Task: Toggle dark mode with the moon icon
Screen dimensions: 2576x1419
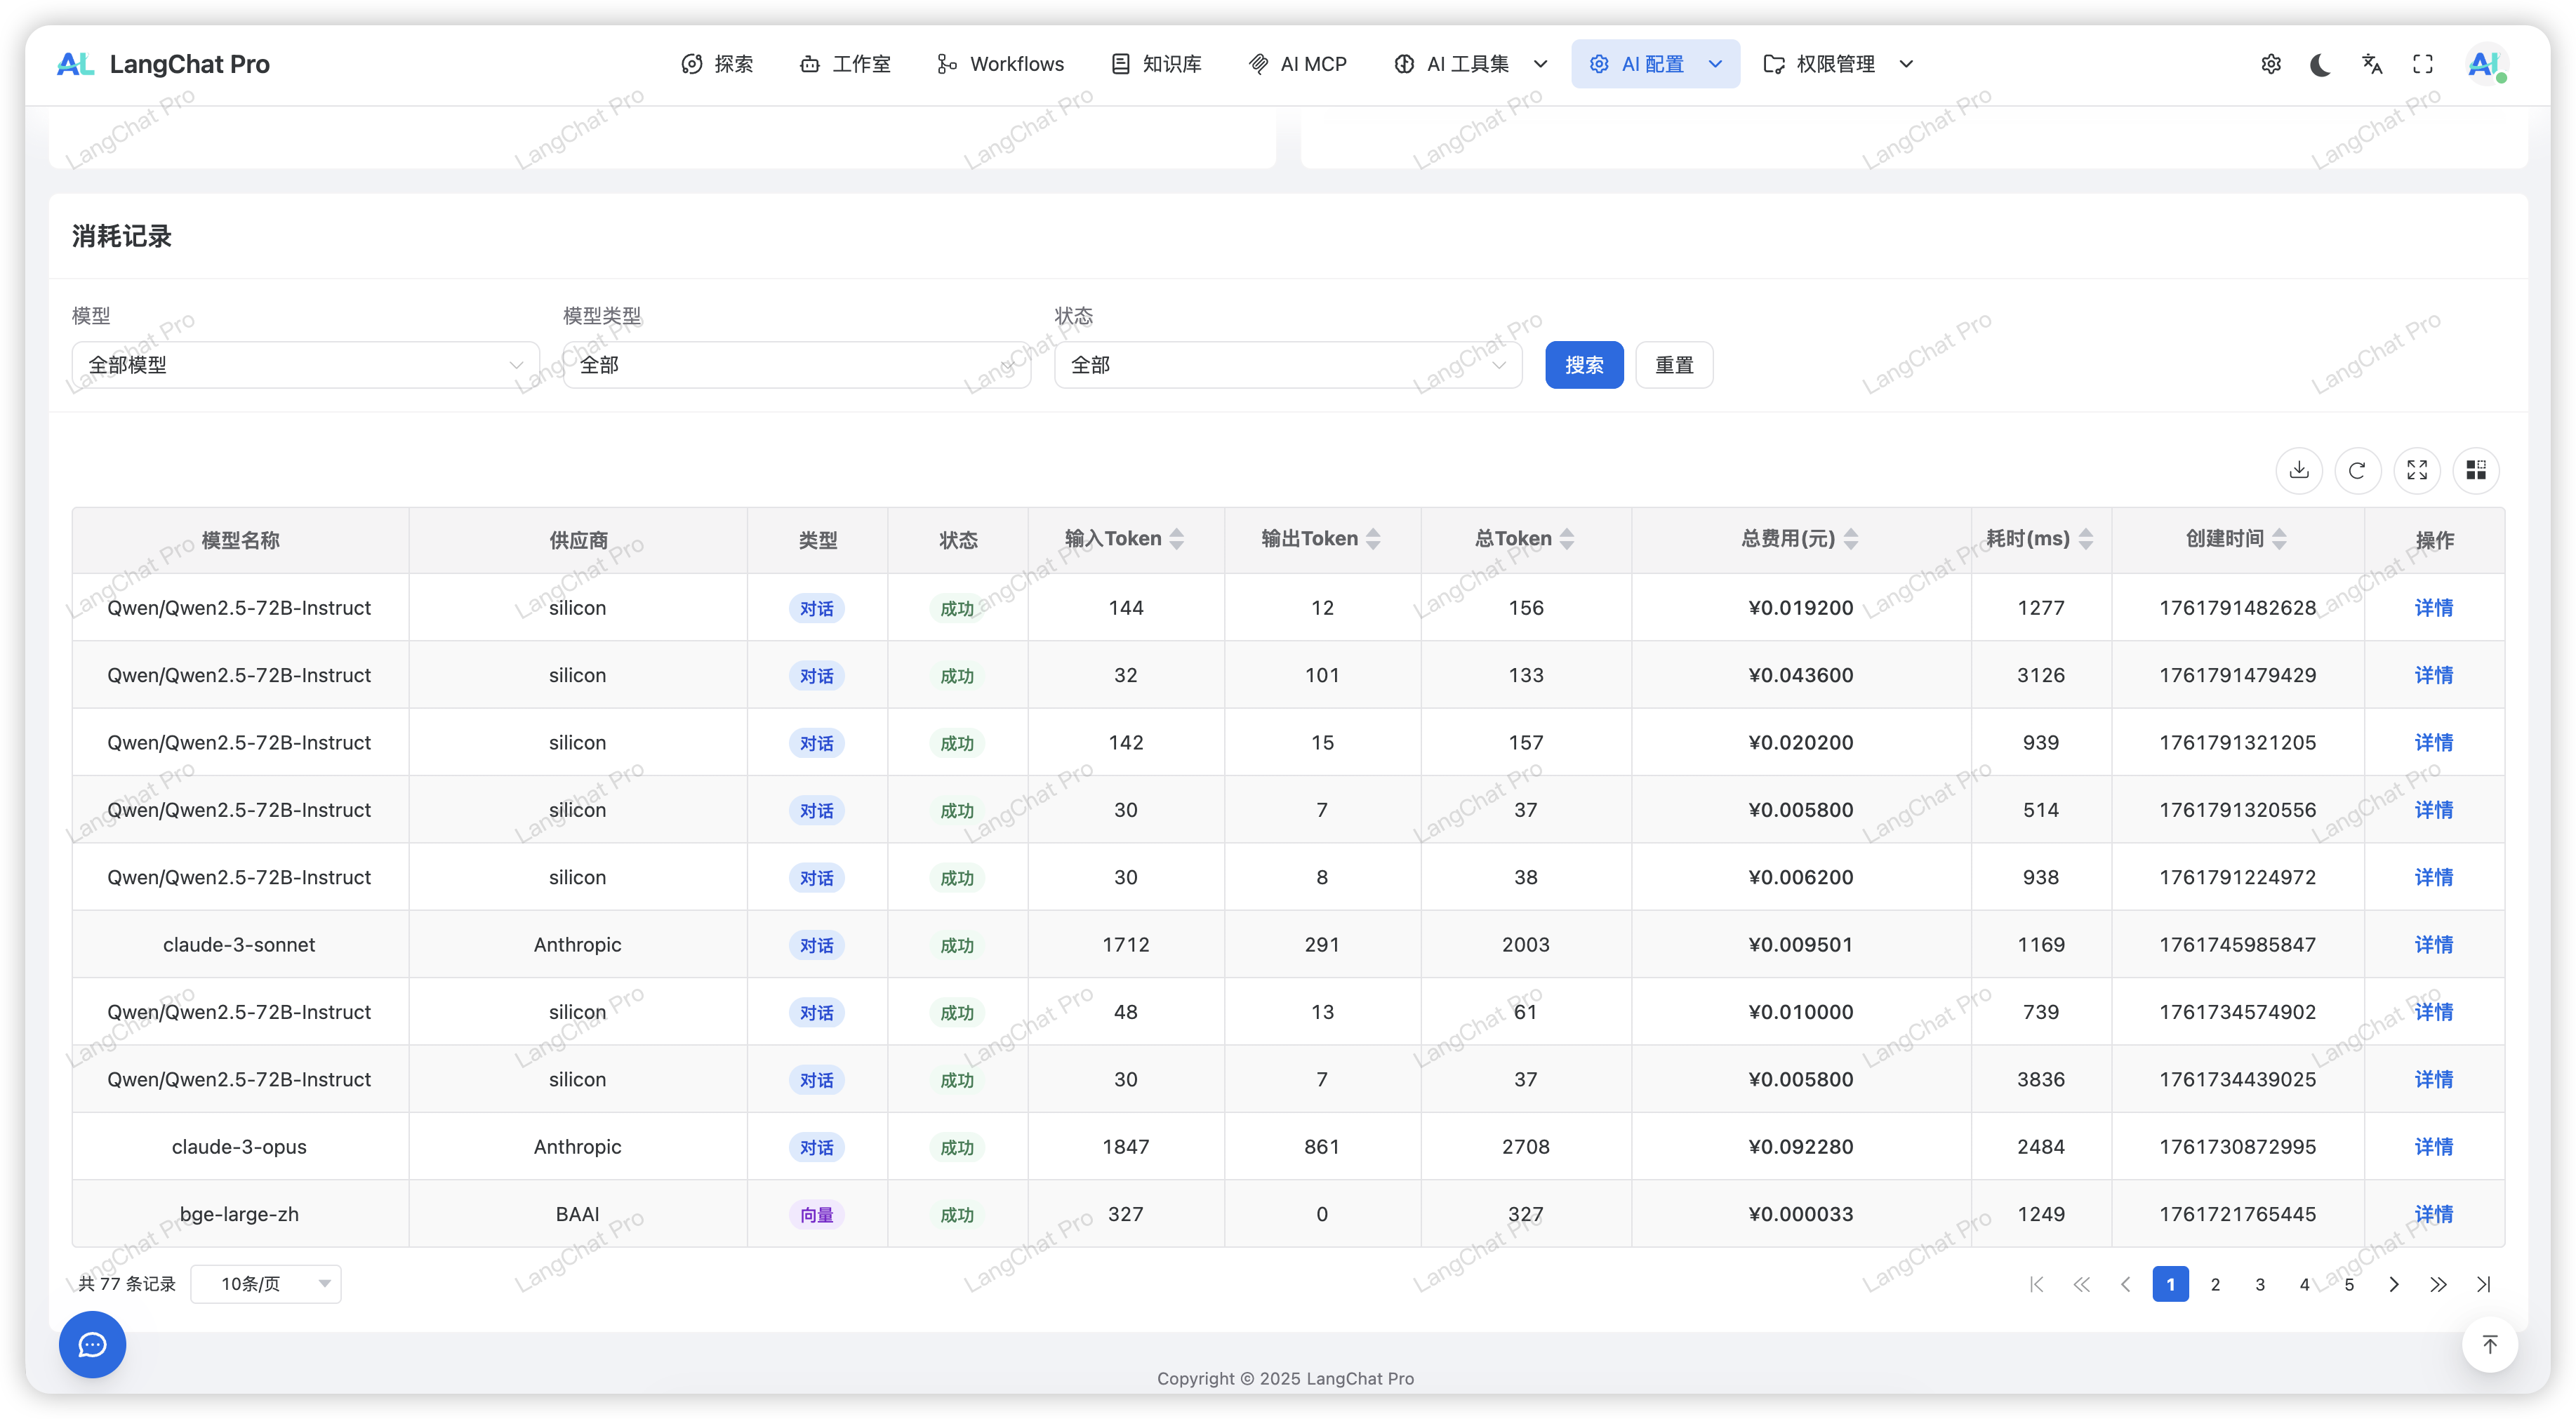Action: [x=2320, y=63]
